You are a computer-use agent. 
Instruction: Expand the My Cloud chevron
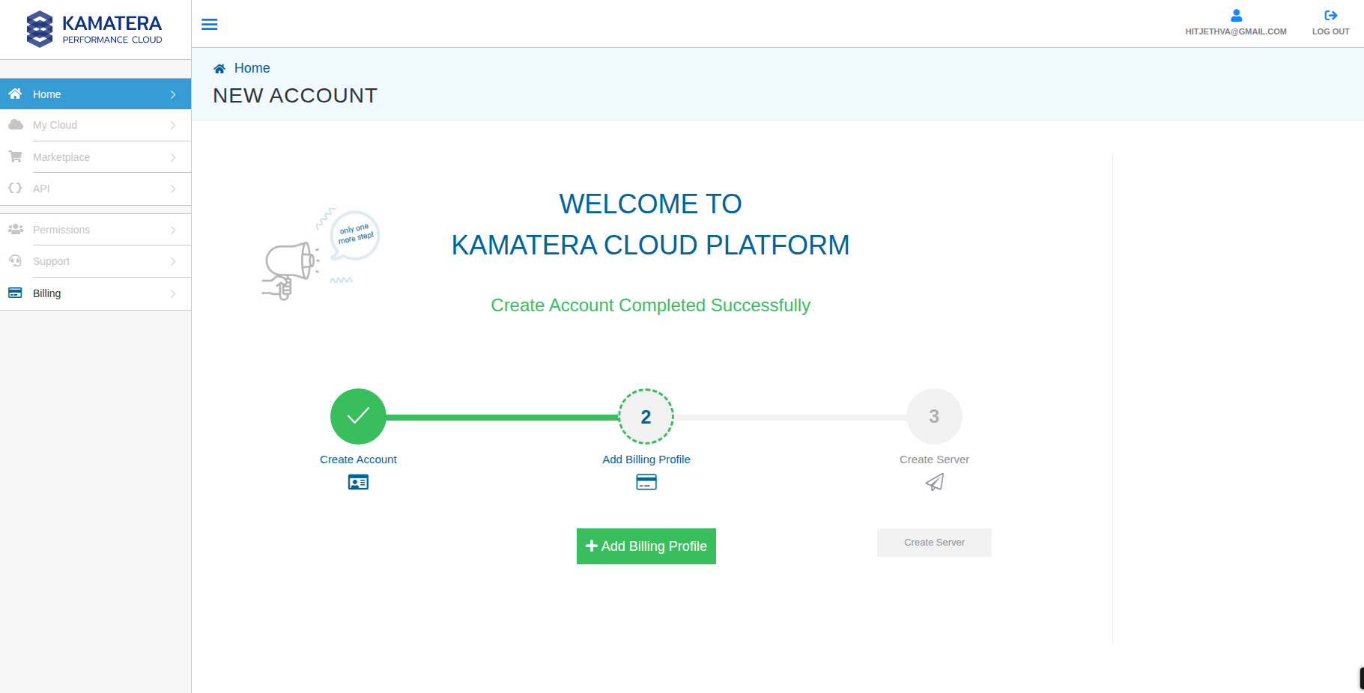click(x=173, y=125)
